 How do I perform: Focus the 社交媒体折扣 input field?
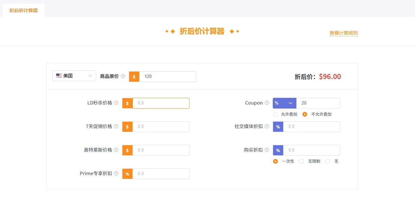(312, 127)
